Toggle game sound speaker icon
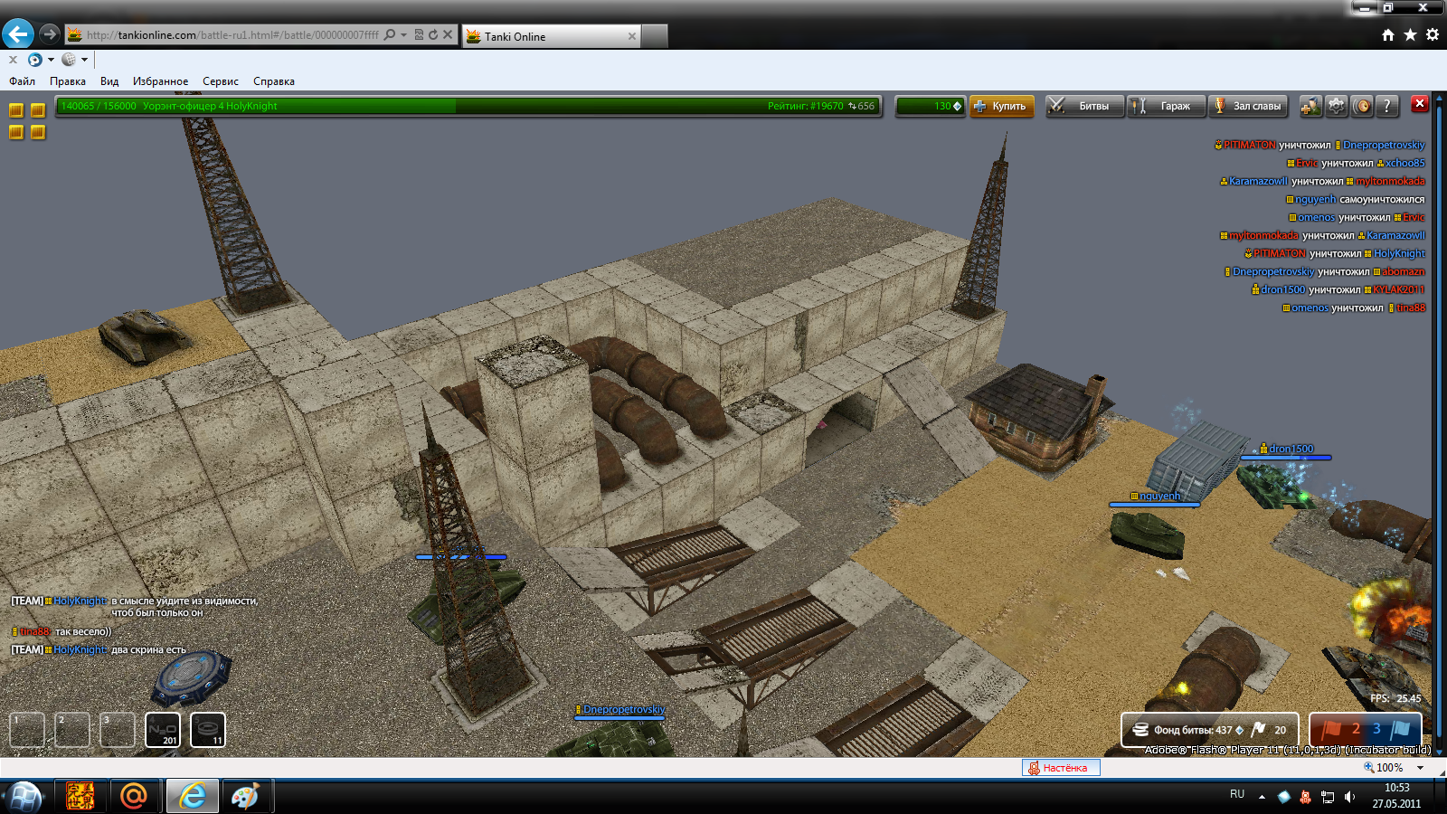Screen dimensions: 1447x814 pyautogui.click(x=1362, y=106)
